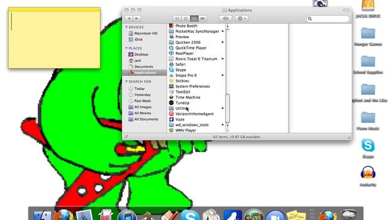This screenshot has height=220, width=392.
Task: Collapse the SEARCH FOR sidebar section
Action: click(127, 81)
